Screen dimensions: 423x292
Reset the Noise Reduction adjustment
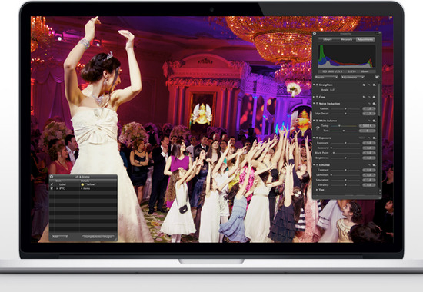(x=369, y=104)
